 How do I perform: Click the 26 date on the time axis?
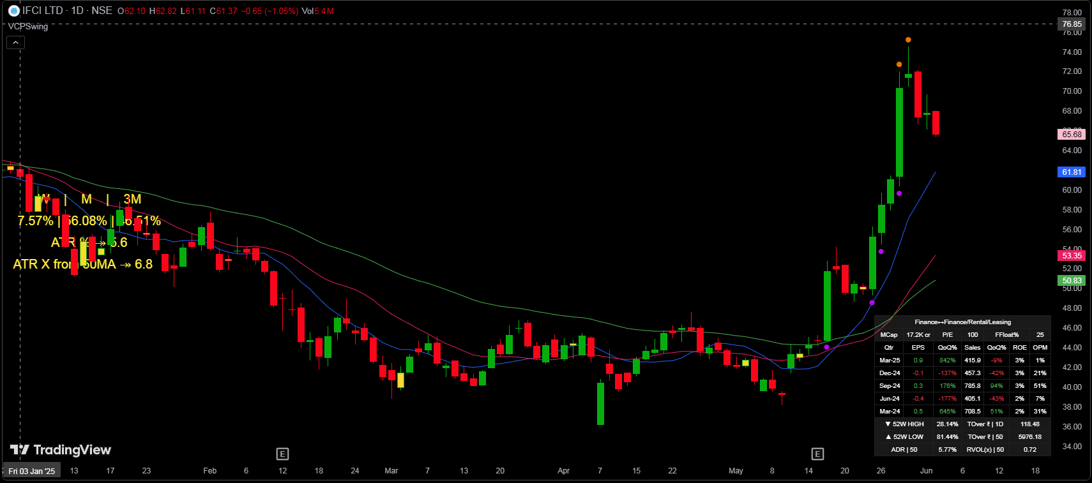point(881,471)
